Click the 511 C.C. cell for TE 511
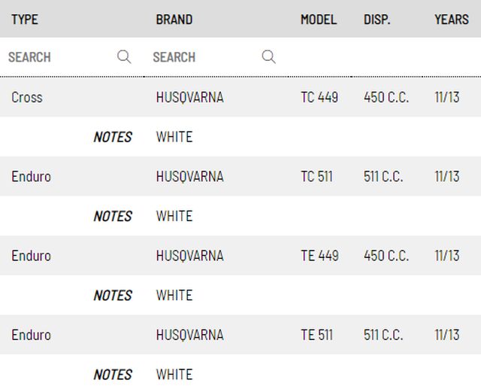The image size is (481, 392). coord(383,335)
